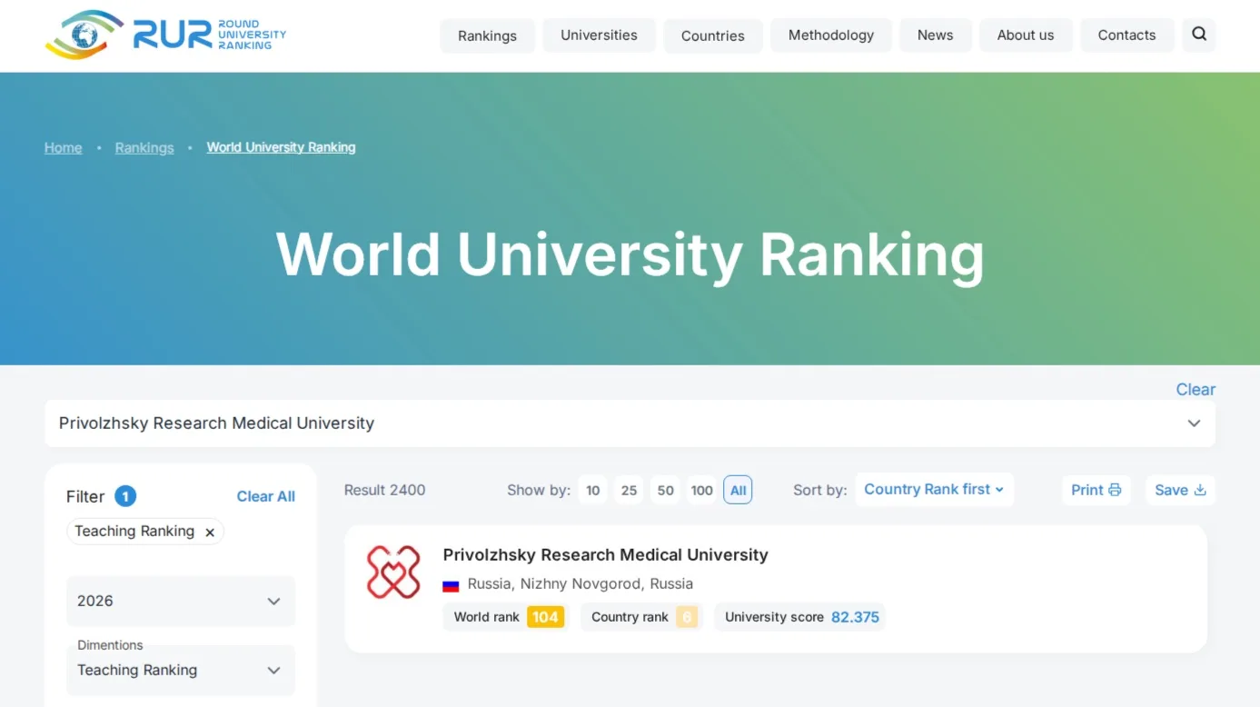The width and height of the screenshot is (1260, 707).
Task: Click the Filter count badge
Action: click(125, 496)
